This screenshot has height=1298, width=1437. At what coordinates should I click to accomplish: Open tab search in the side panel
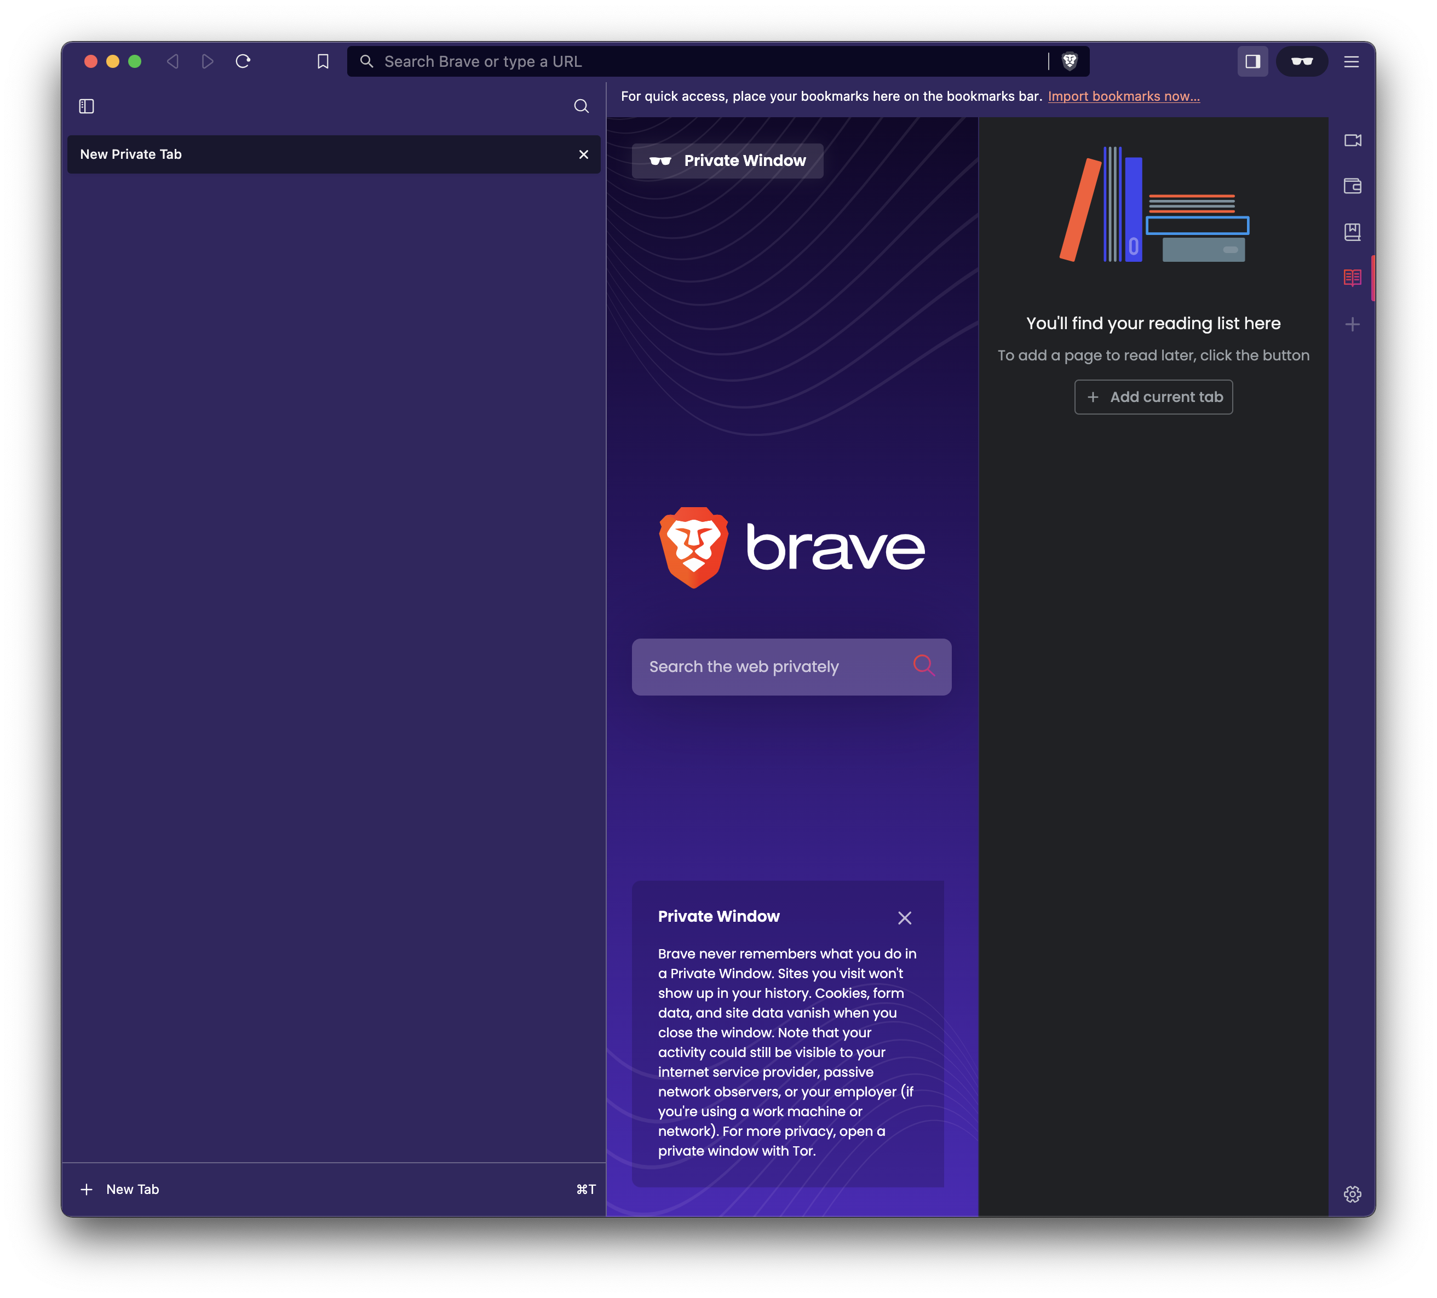(x=581, y=106)
